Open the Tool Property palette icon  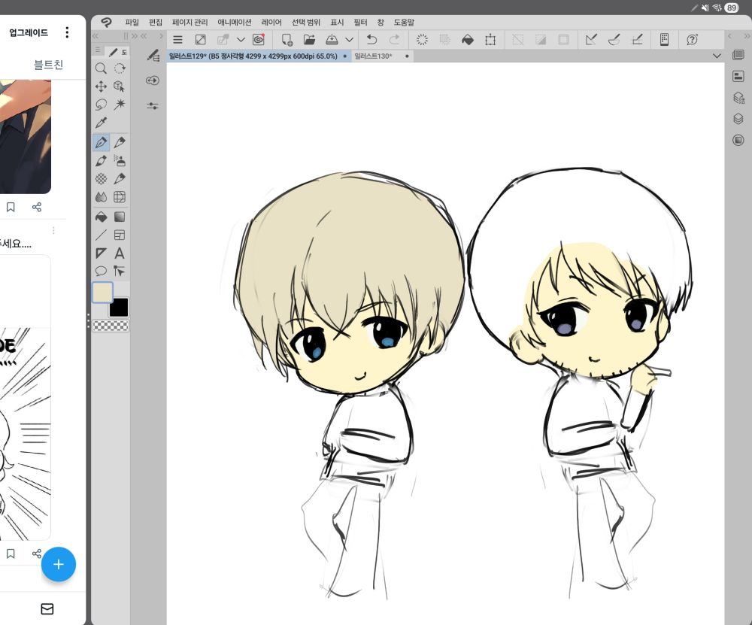click(153, 80)
